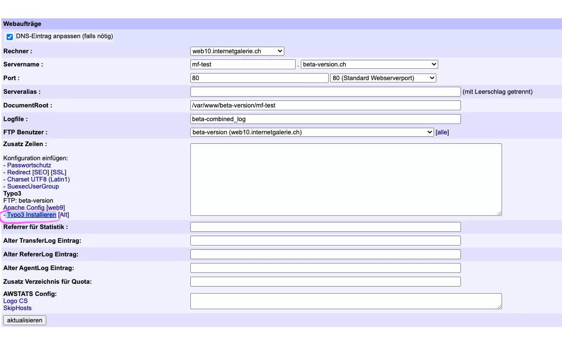Click the web9 link
The image size is (562, 345).
[56, 208]
